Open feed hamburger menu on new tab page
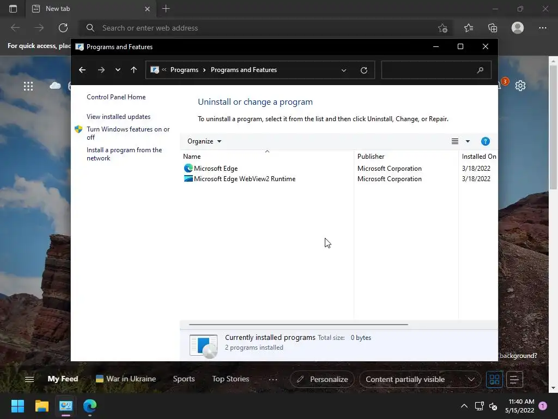Image resolution: width=558 pixels, height=419 pixels. (x=29, y=379)
